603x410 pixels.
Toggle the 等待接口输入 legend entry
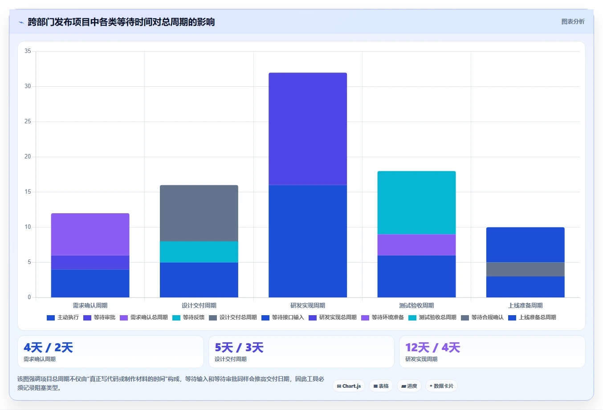click(x=283, y=317)
